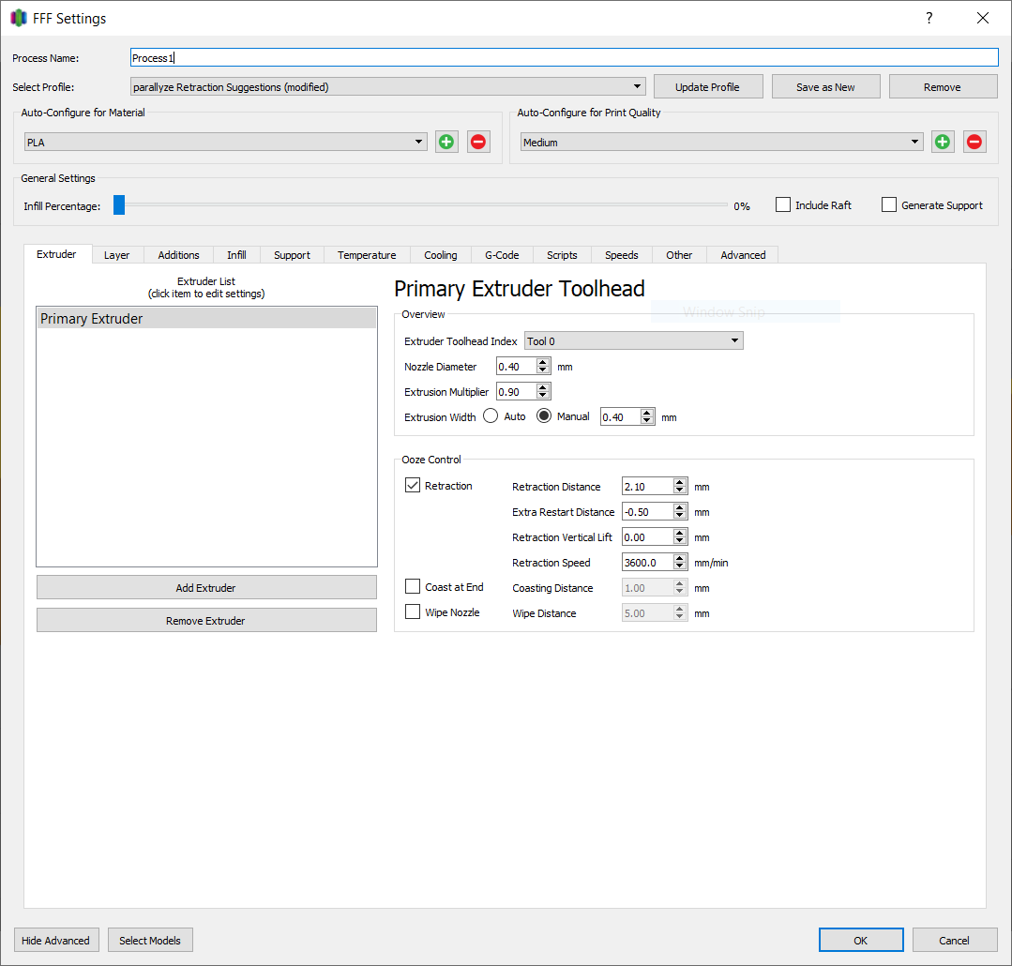Screen dimensions: 1012x966
Task: Open the help question mark button
Action: pyautogui.click(x=929, y=18)
